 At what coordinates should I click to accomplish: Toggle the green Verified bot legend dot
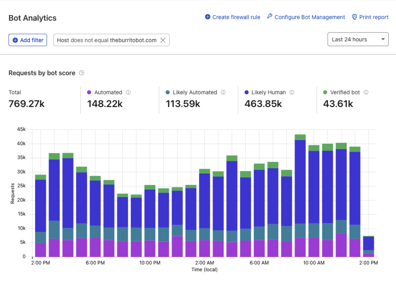[325, 92]
